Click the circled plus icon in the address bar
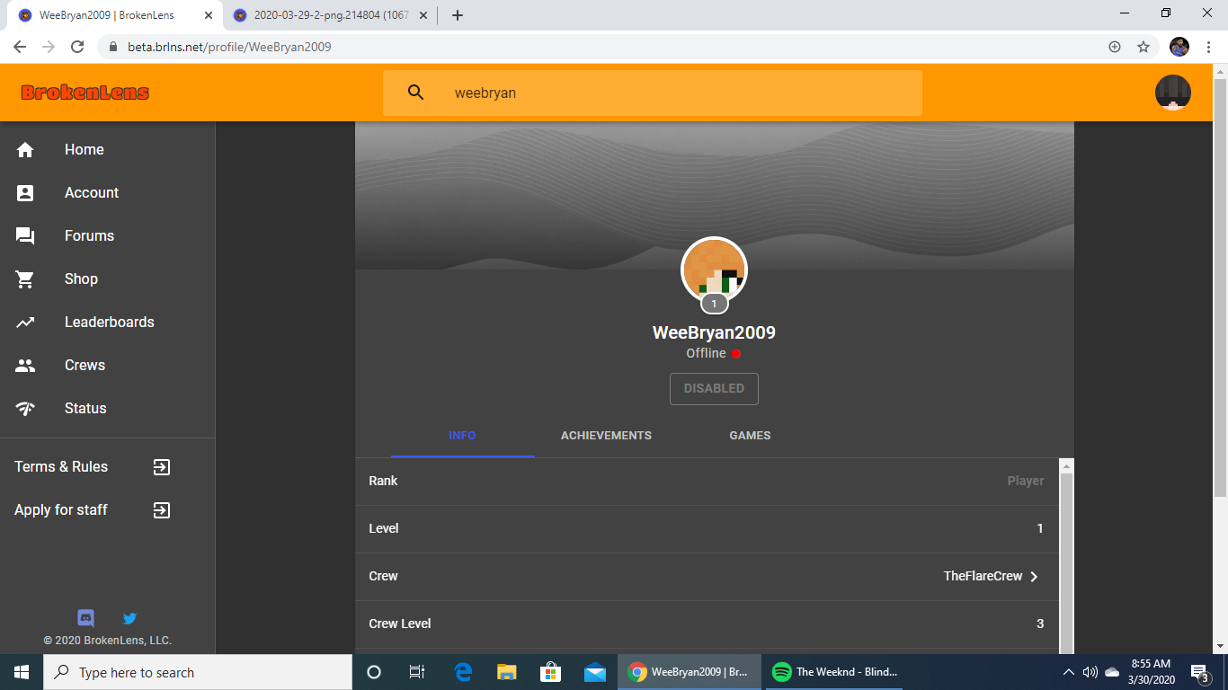 [x=1115, y=47]
